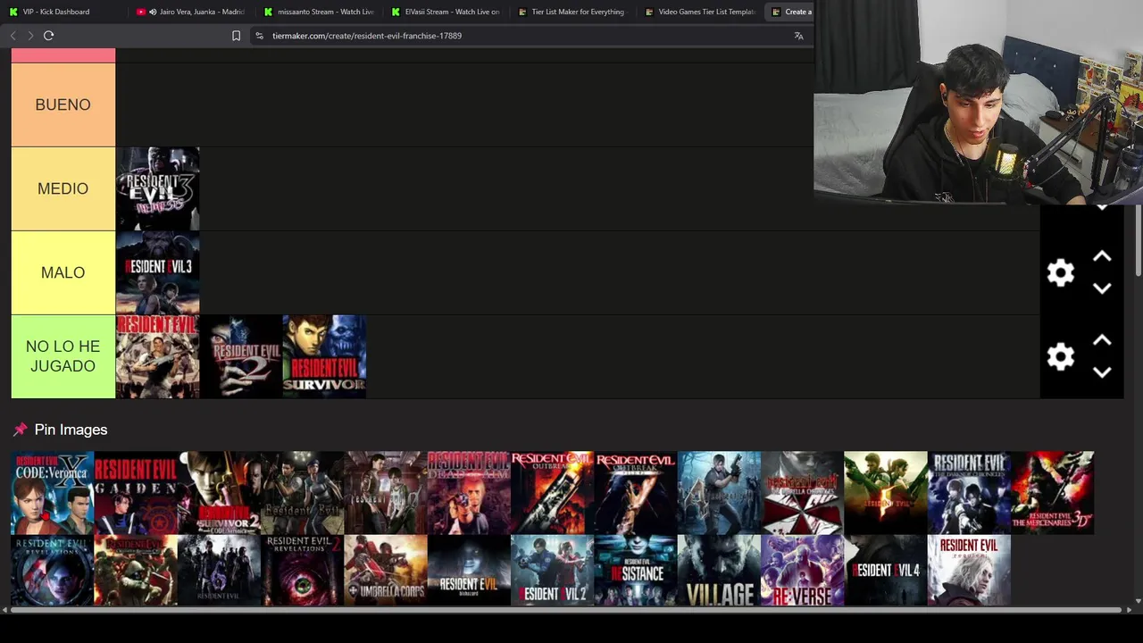
Task: Pick Resident Evil 5 cover image
Action: [886, 493]
